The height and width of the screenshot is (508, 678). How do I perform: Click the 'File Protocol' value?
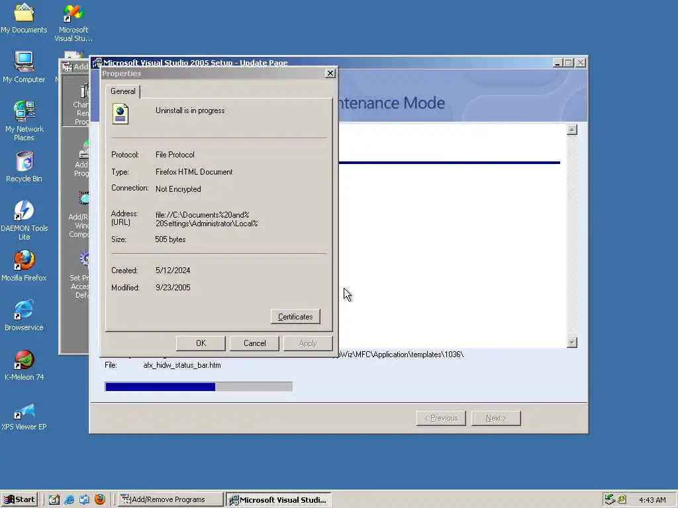[175, 155]
